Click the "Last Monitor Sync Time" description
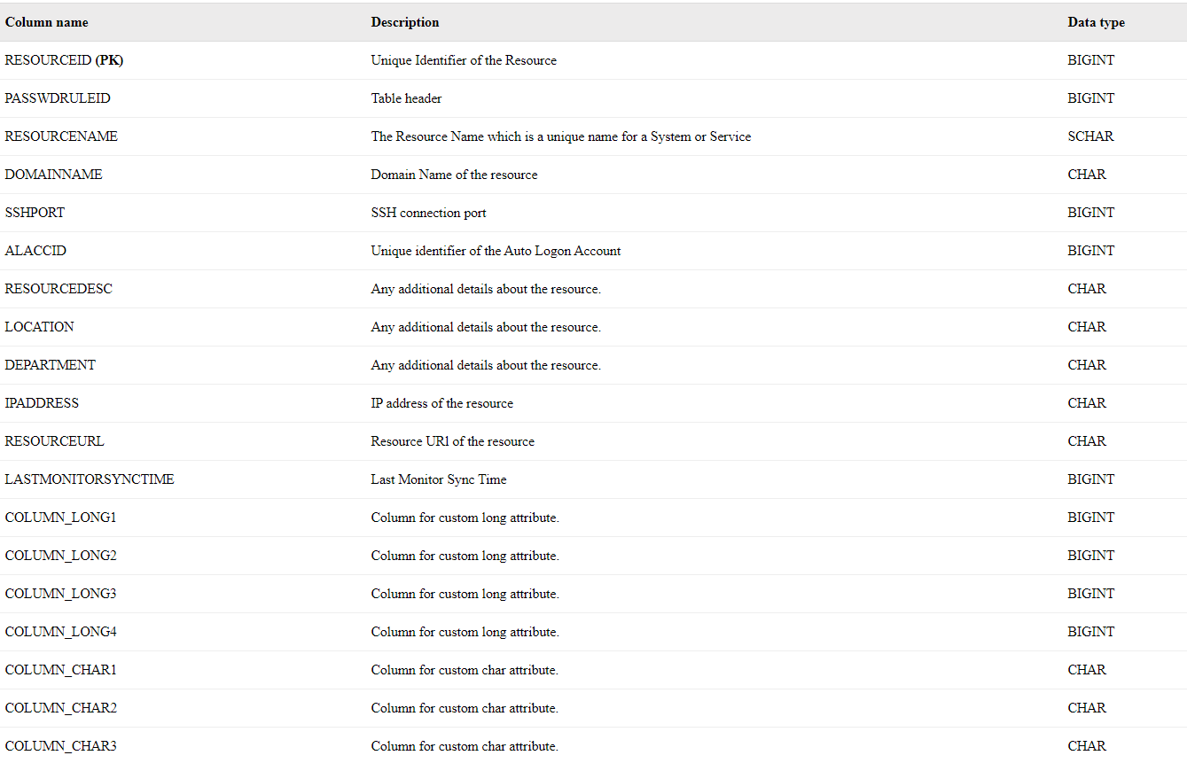 tap(439, 479)
